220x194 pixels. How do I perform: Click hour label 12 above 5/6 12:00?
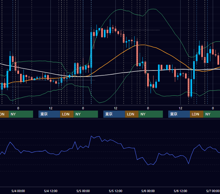click(181, 108)
